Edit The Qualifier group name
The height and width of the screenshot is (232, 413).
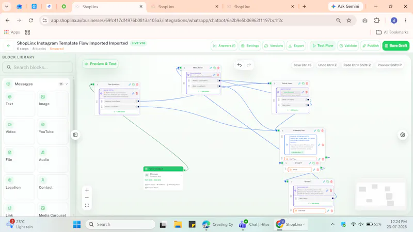coord(130,85)
